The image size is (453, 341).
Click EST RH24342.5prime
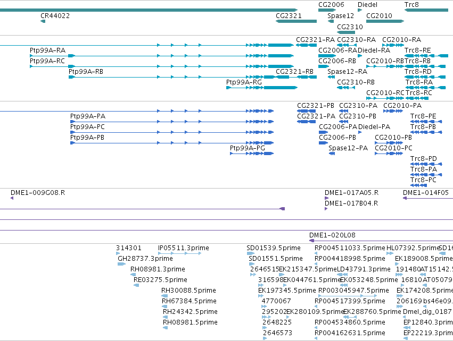point(190,312)
